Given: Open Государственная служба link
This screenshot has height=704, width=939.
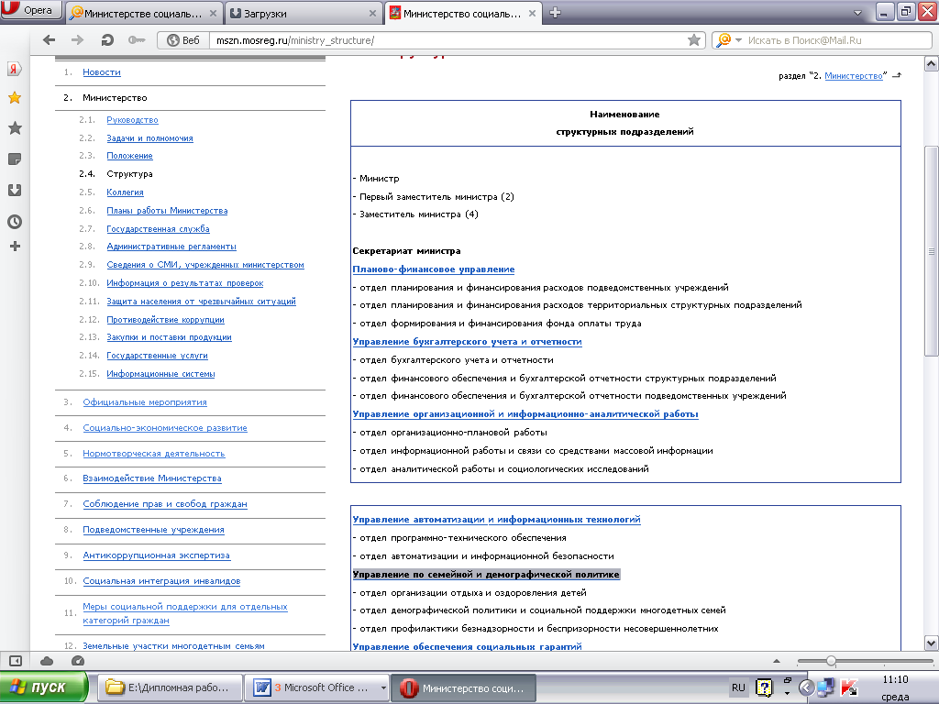Looking at the screenshot, I should [x=158, y=228].
